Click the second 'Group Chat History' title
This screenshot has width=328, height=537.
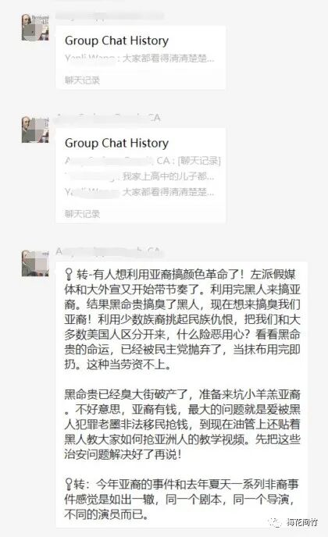116,143
